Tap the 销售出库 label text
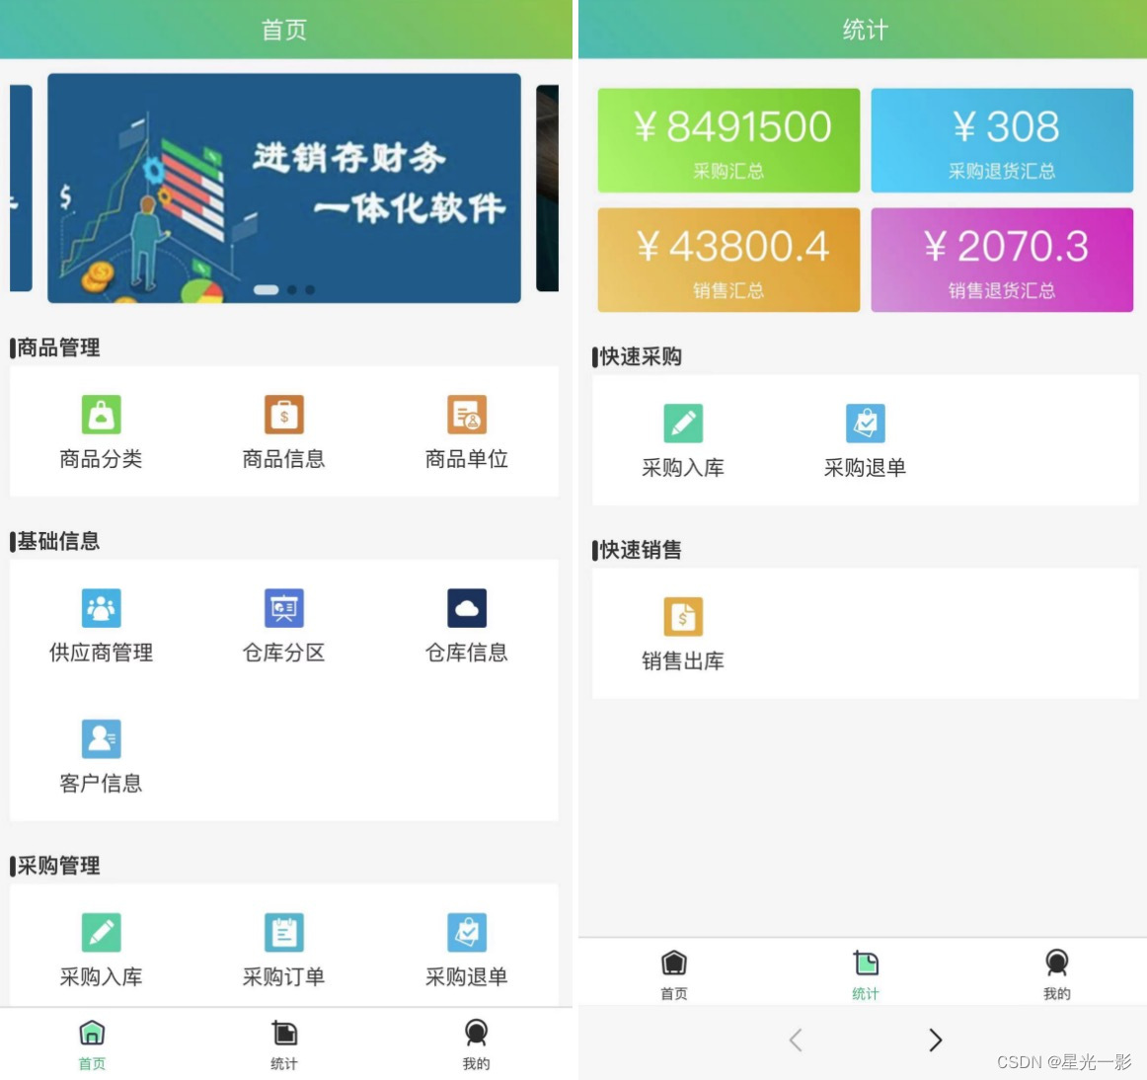The image size is (1147, 1080). pyautogui.click(x=683, y=661)
